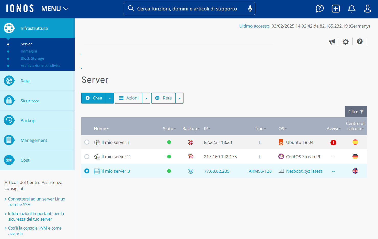Click the red alert badge for server 1

tap(333, 143)
